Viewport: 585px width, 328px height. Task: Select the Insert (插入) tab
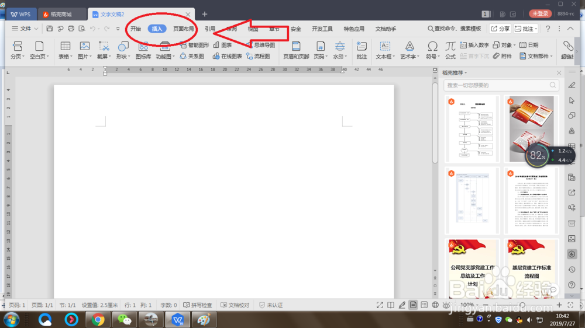pos(157,29)
